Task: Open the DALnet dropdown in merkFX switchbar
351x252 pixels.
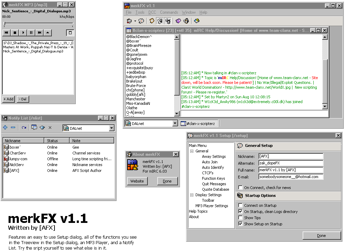Action: pos(175,123)
